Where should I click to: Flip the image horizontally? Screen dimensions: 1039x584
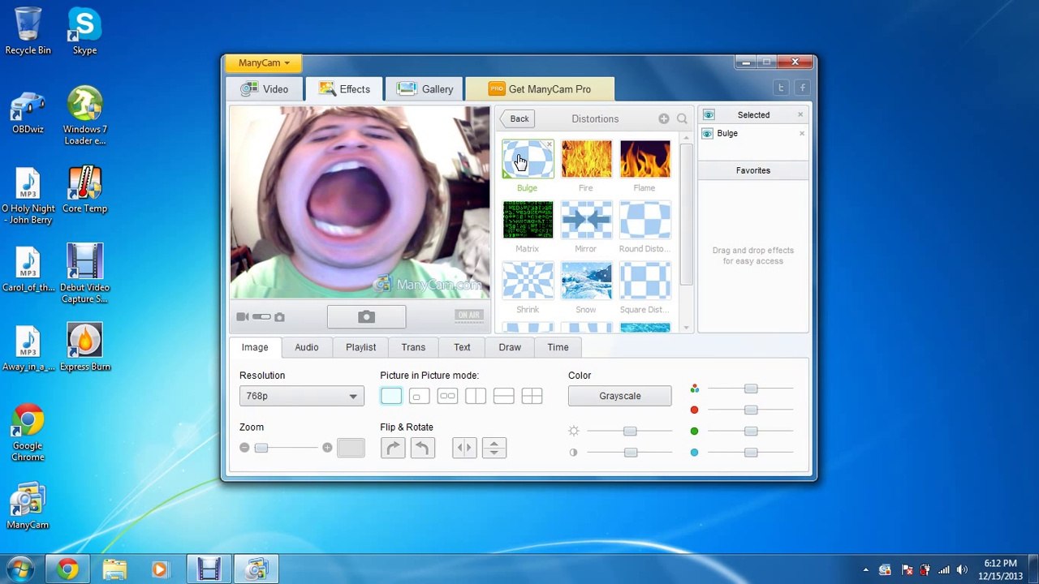[464, 448]
